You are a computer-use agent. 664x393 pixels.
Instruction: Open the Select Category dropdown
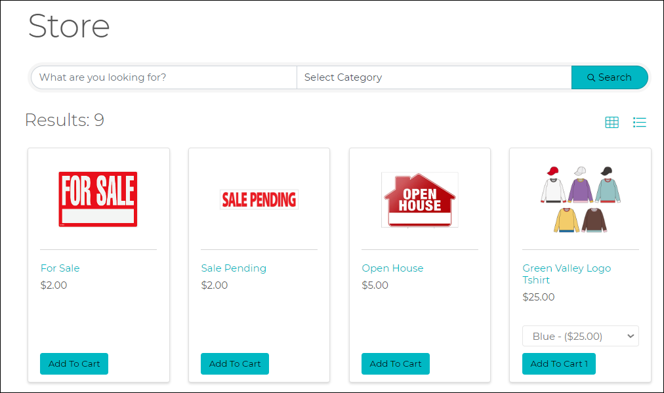tap(434, 77)
